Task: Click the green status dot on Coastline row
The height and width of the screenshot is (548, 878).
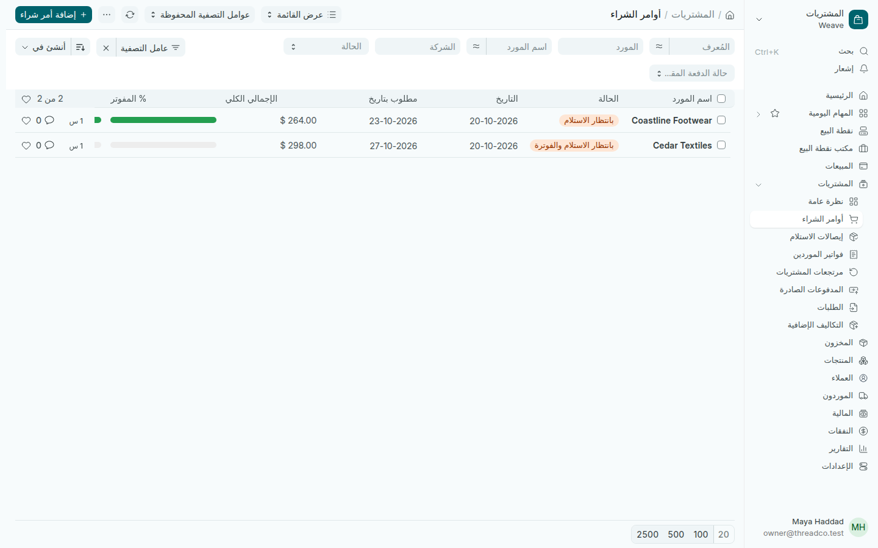Action: pos(98,120)
